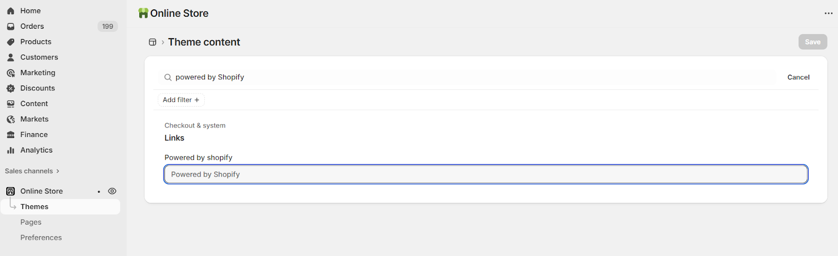Viewport: 838px width, 256px height.
Task: Open the Themes menu item
Action: [x=35, y=207]
